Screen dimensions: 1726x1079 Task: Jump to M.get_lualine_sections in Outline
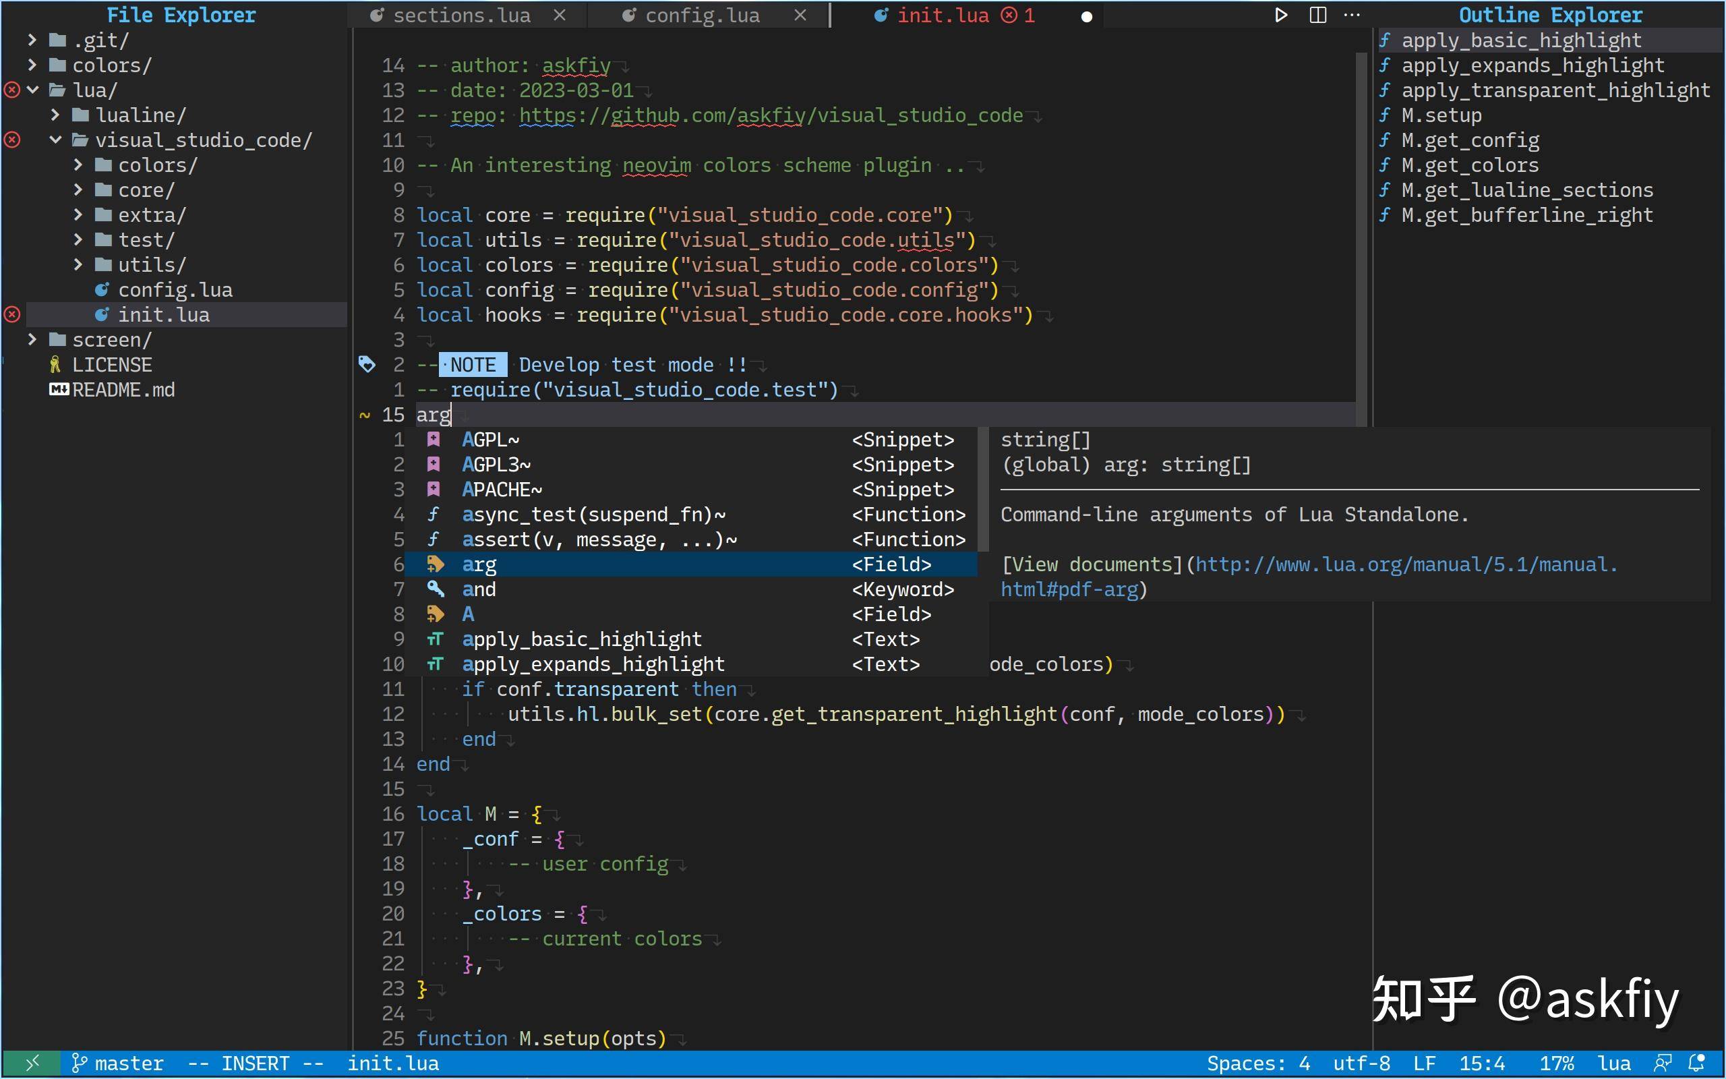[x=1527, y=189]
